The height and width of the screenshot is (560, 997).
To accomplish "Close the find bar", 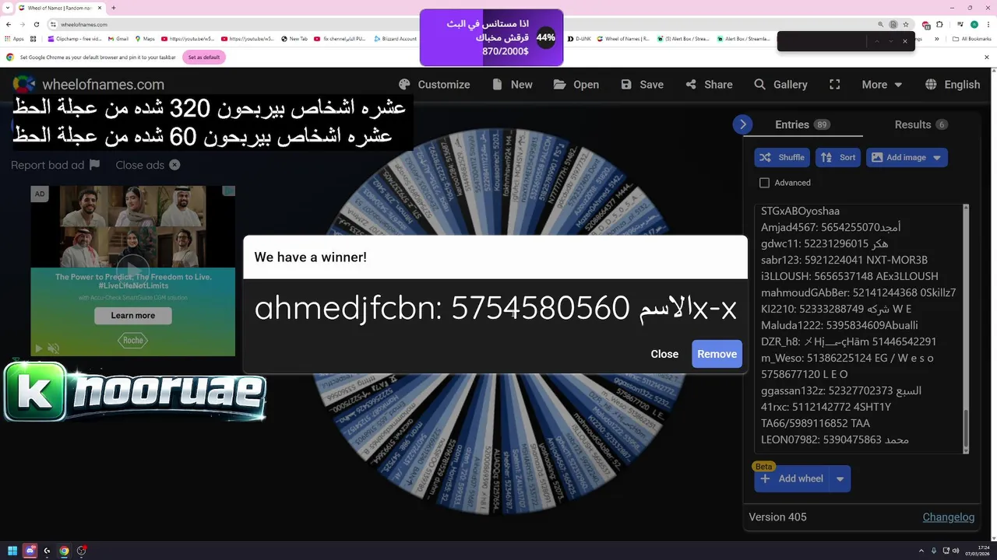I will pyautogui.click(x=904, y=41).
